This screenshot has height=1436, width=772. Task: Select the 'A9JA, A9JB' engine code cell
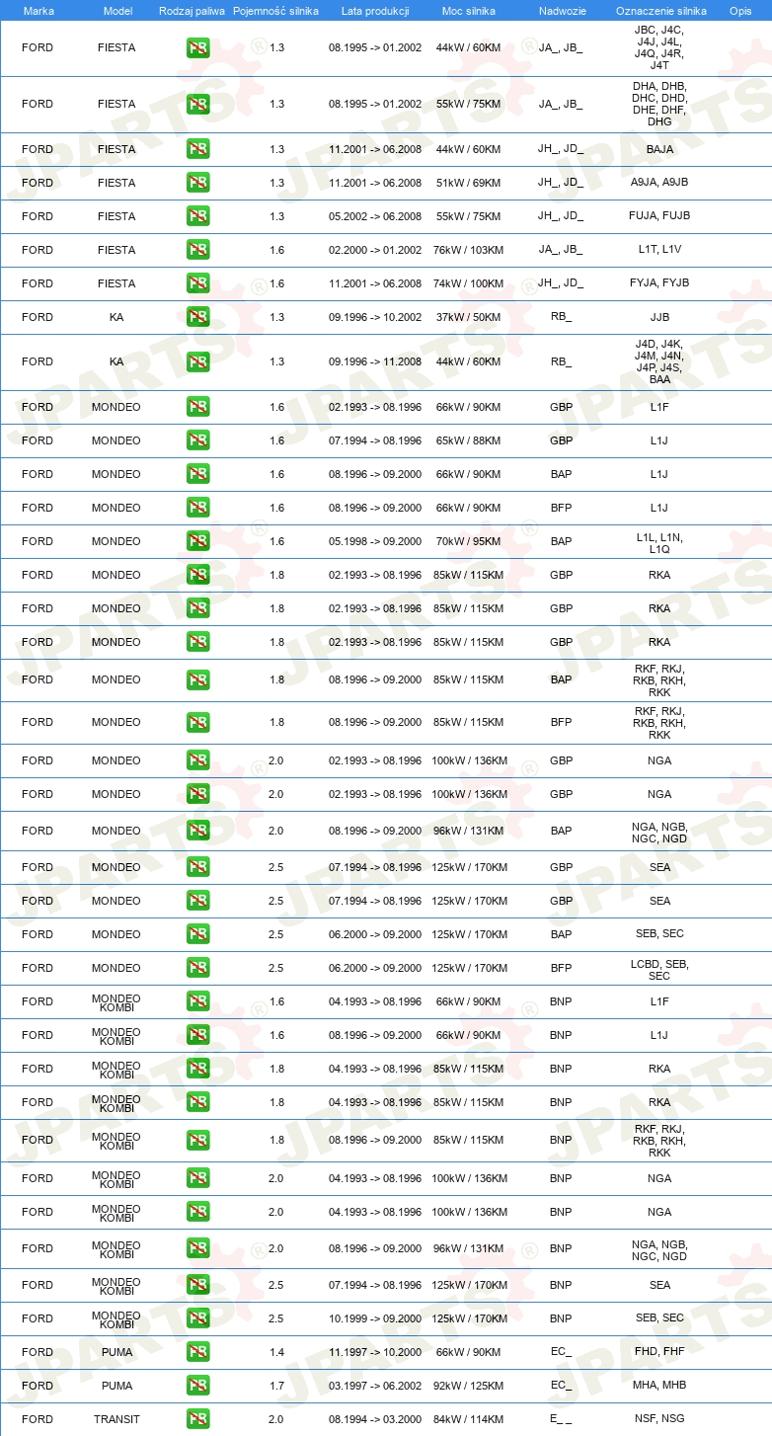659,183
